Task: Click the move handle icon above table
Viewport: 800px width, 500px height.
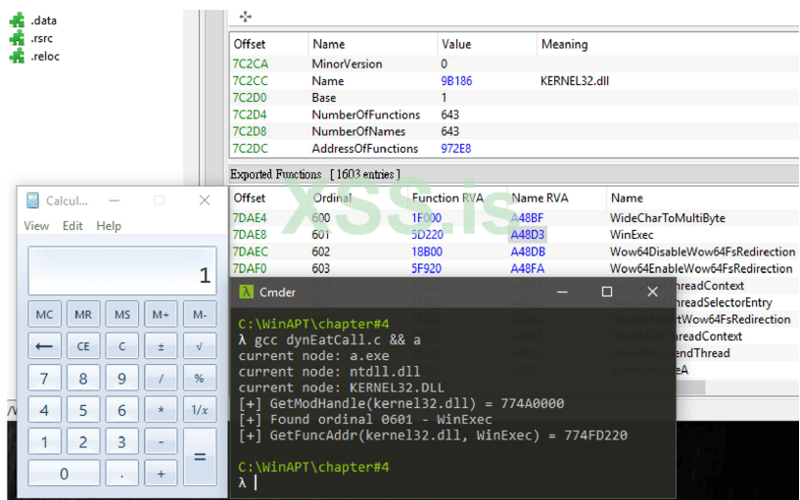Action: point(245,17)
